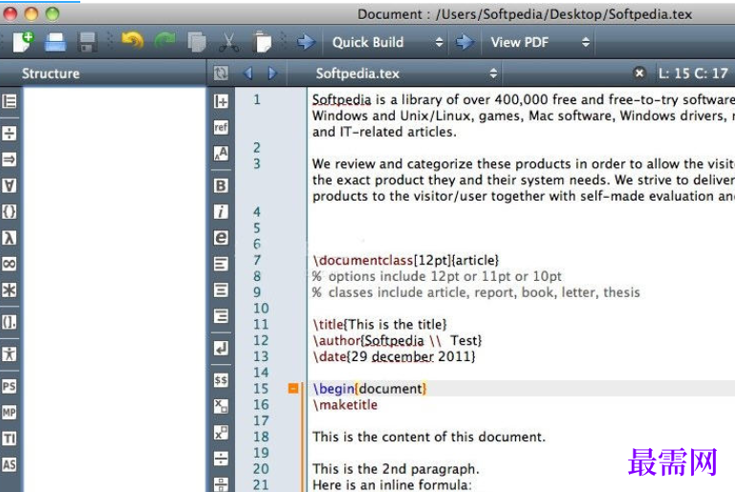Open a file using the blue folder icon
This screenshot has height=492, width=735.
pyautogui.click(x=55, y=42)
